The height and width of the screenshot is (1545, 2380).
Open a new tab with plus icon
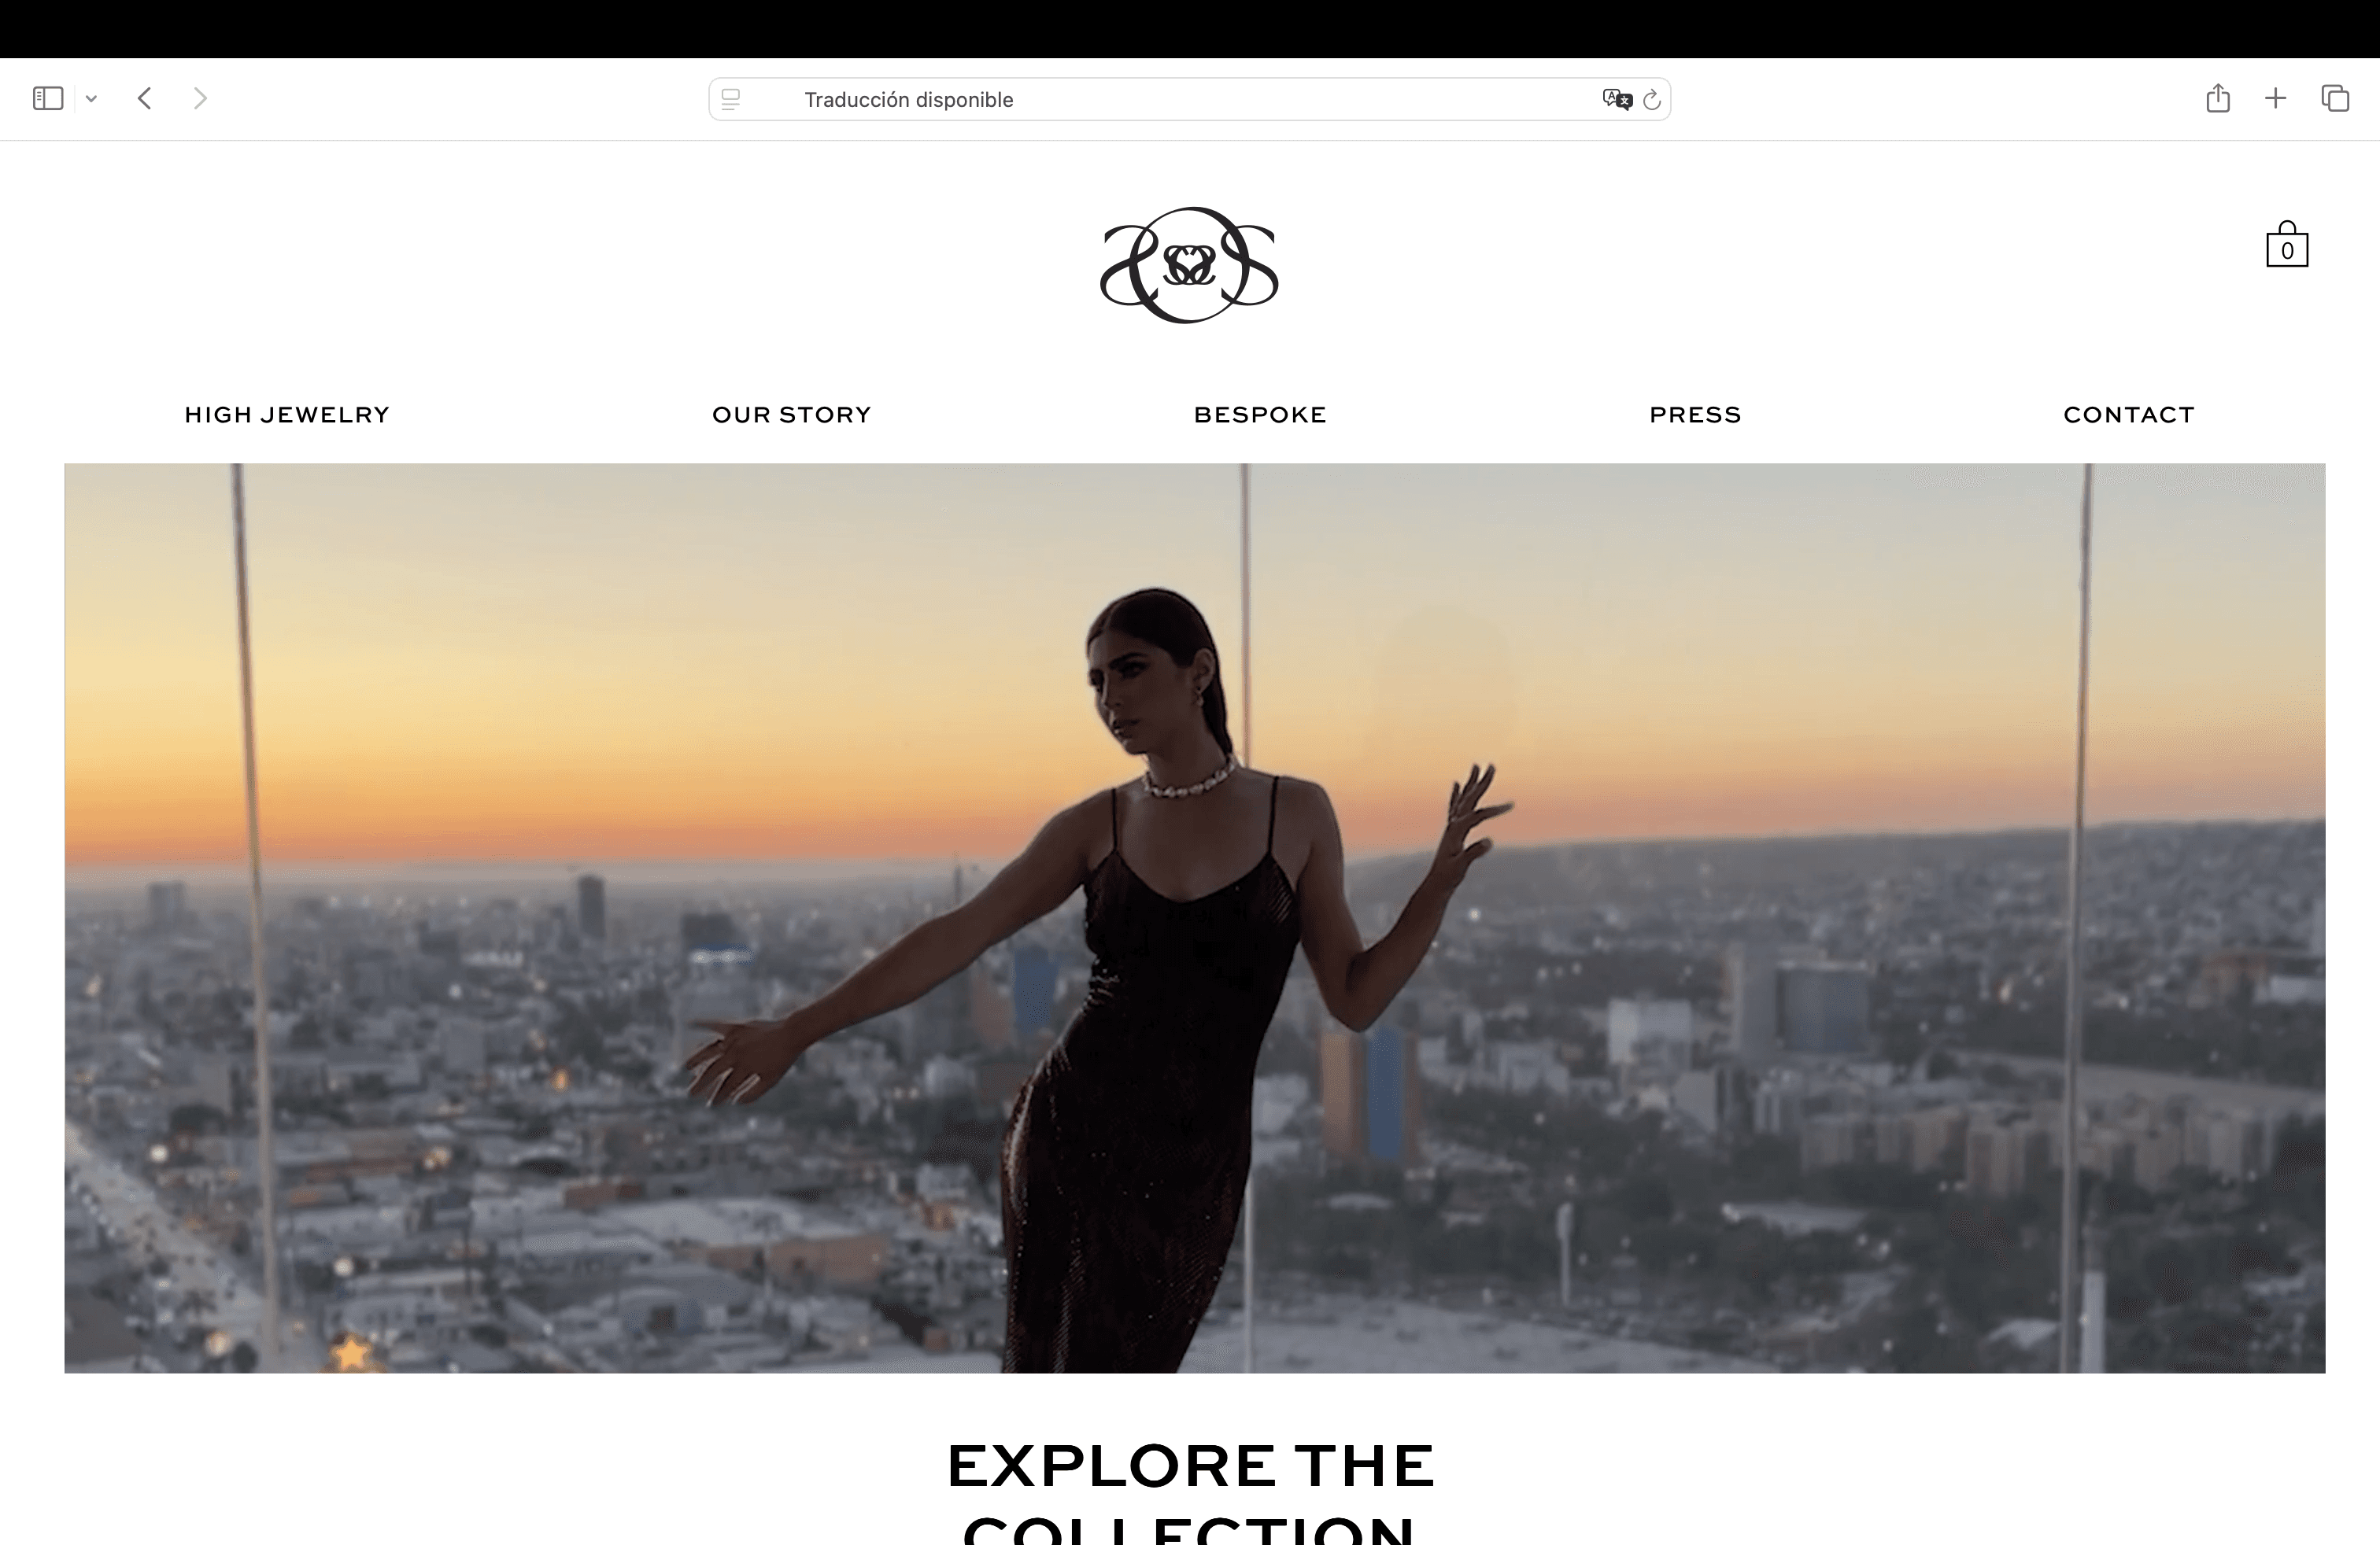coord(2275,98)
